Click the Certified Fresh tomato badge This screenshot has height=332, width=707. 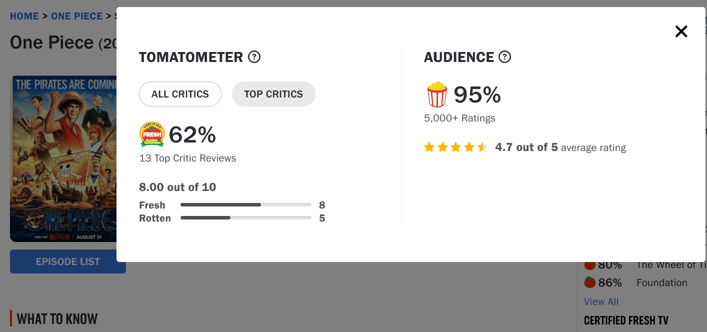152,134
